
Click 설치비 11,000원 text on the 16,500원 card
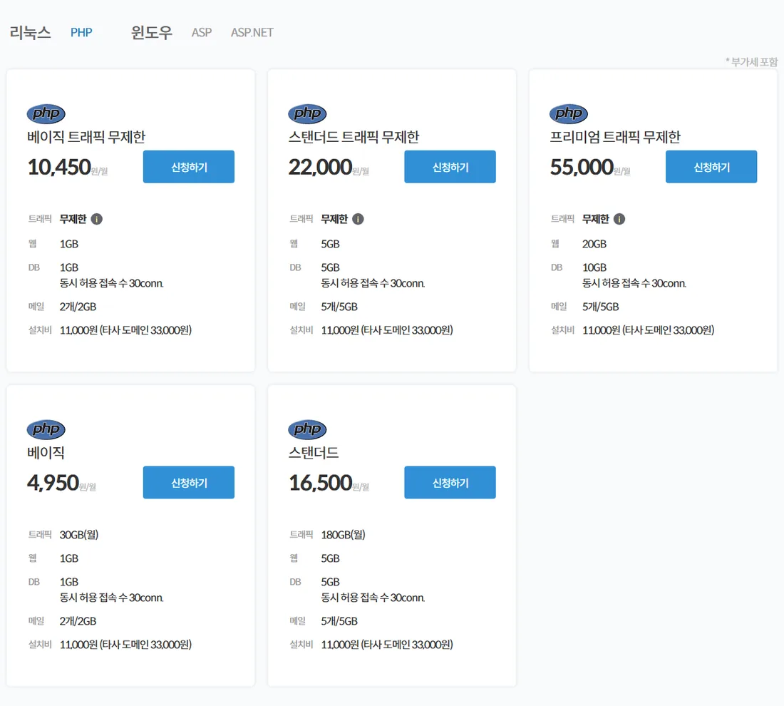[387, 645]
